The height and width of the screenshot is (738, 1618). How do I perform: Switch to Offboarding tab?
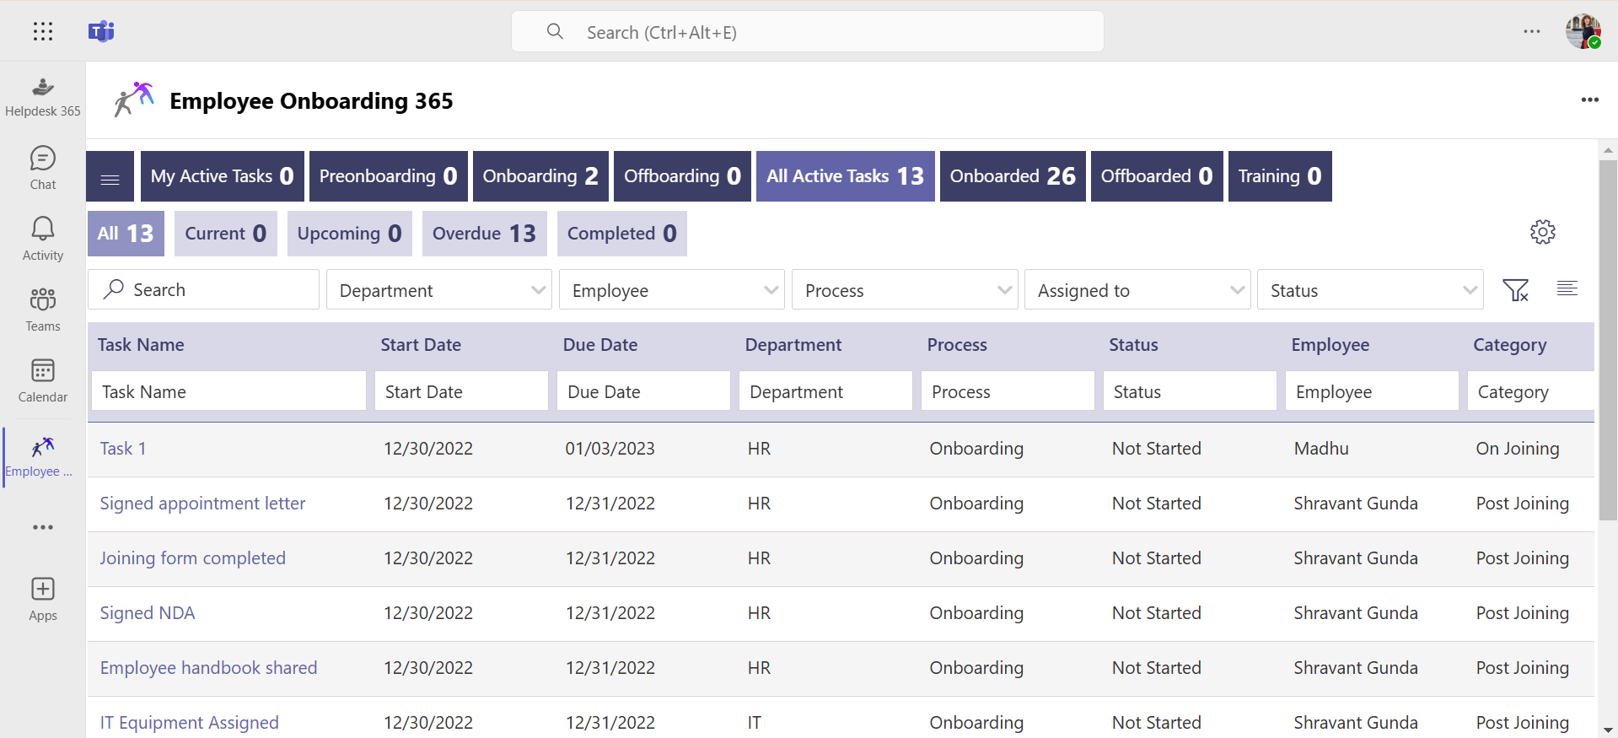[682, 176]
